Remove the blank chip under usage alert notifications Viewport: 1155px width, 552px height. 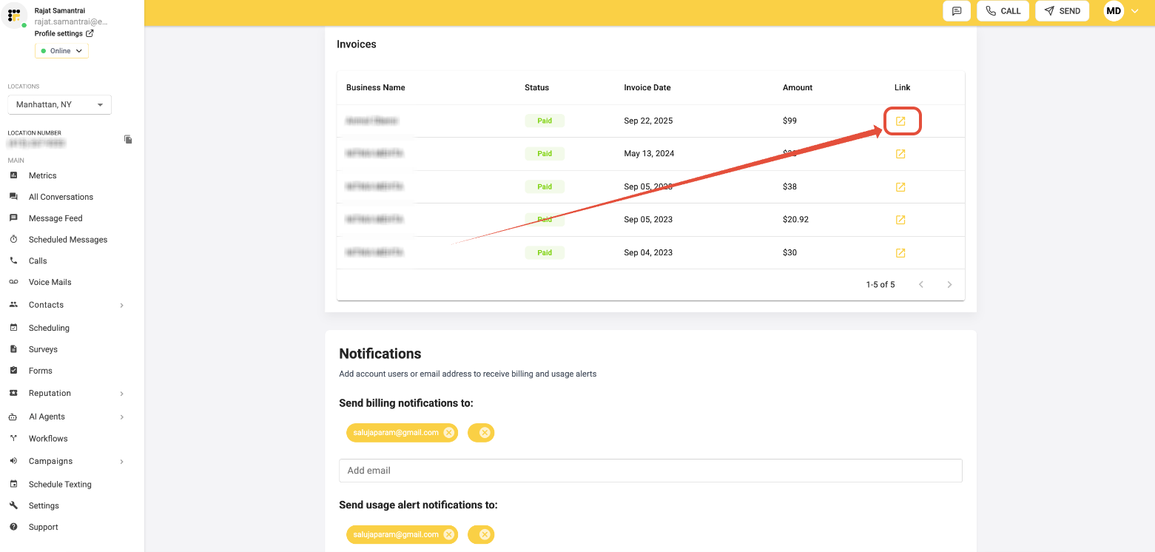point(485,534)
